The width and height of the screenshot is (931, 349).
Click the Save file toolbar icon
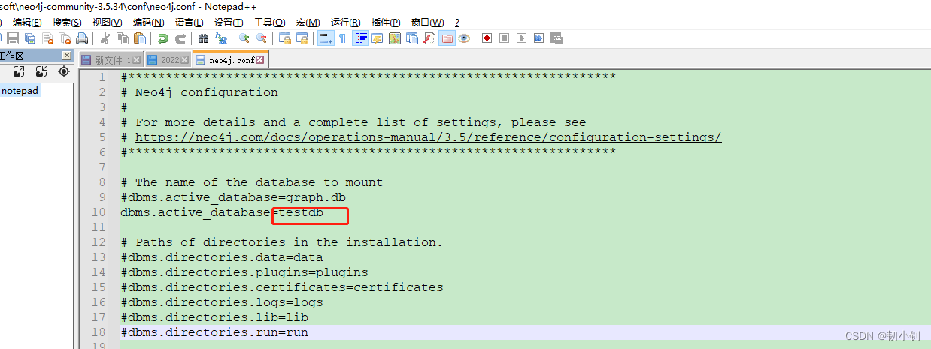point(13,38)
